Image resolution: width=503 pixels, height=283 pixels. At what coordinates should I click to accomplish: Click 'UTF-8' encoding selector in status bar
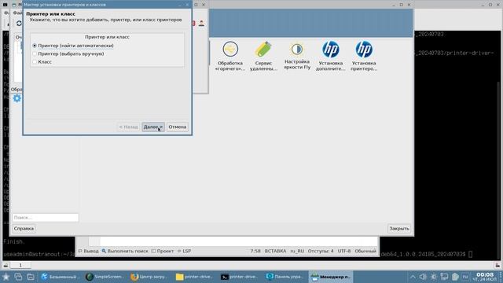(x=344, y=251)
